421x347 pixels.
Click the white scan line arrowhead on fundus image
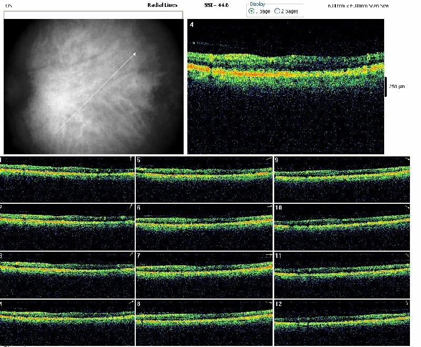[x=135, y=53]
